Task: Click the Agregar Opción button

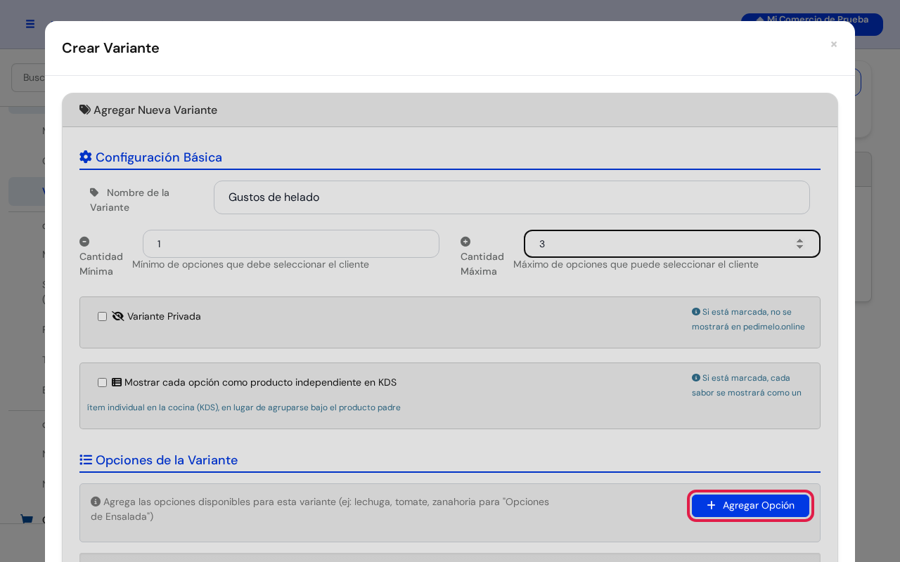Action: (x=750, y=506)
